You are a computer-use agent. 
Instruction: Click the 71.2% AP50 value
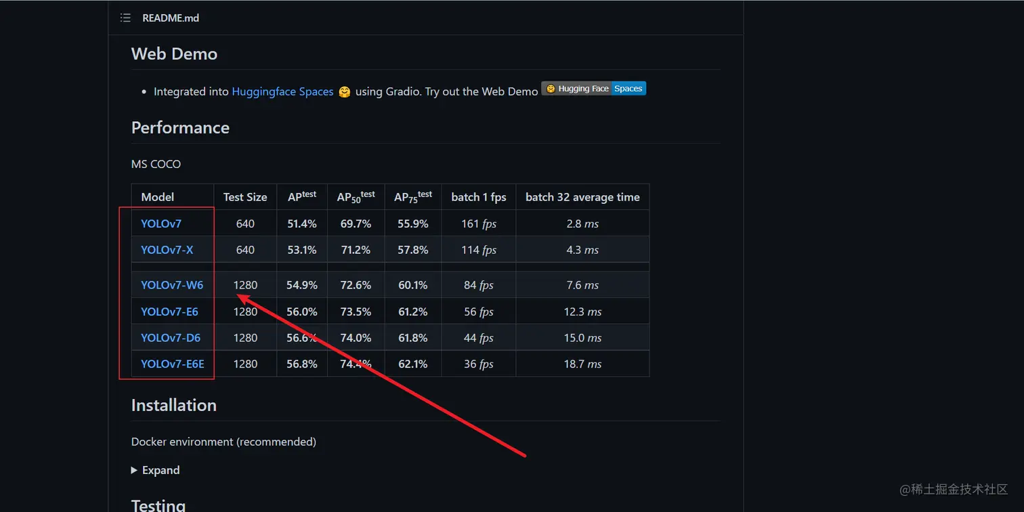pyautogui.click(x=356, y=250)
